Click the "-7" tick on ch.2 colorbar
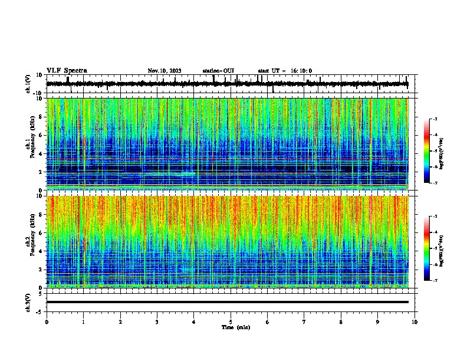Image resolution: width=467 pixels, height=361 pixels. coord(435,280)
